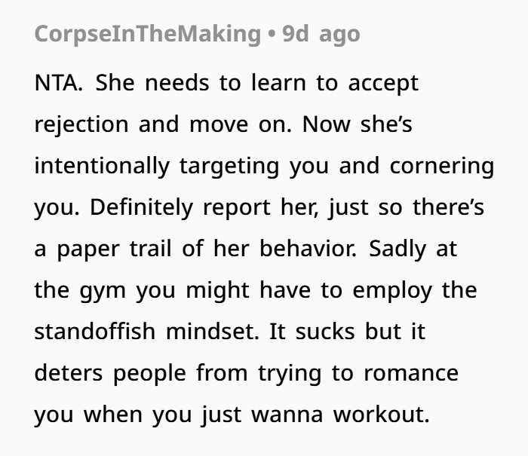Screen dimensions: 528x456
Task: Click the word NTA in the comment
Action: [x=58, y=83]
